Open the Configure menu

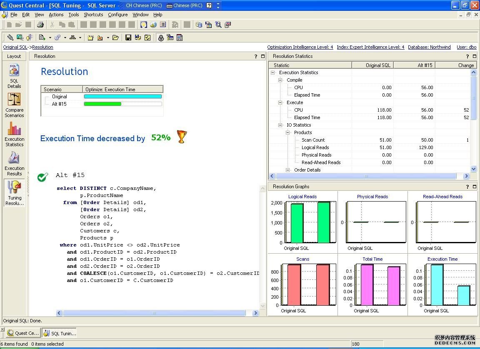tap(117, 15)
